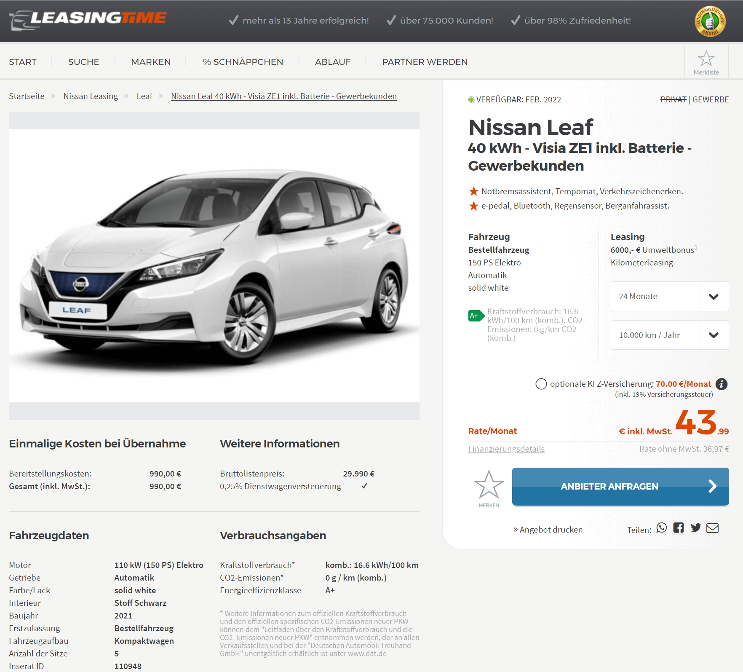The height and width of the screenshot is (672, 743).
Task: Click the Nissan Leaf 40 kWh breadcrumb link
Action: 284,96
